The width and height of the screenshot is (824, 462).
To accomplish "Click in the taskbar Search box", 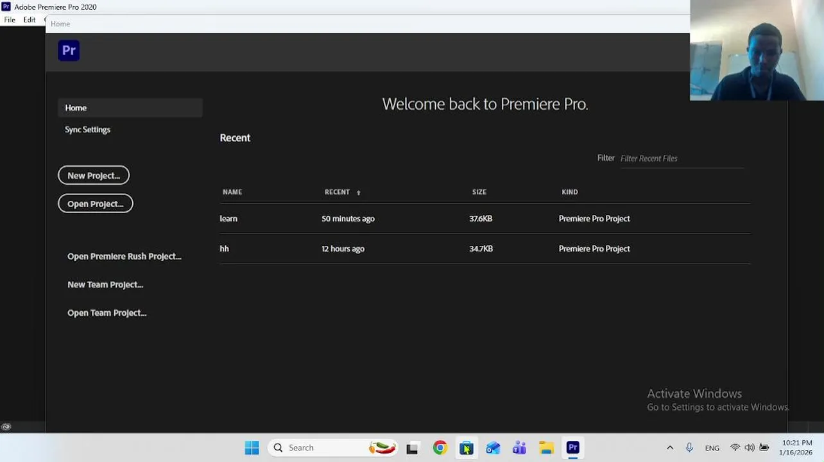I will pos(332,448).
